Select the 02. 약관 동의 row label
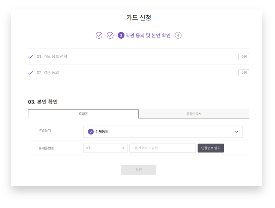This screenshot has height=208, width=275. point(48,73)
